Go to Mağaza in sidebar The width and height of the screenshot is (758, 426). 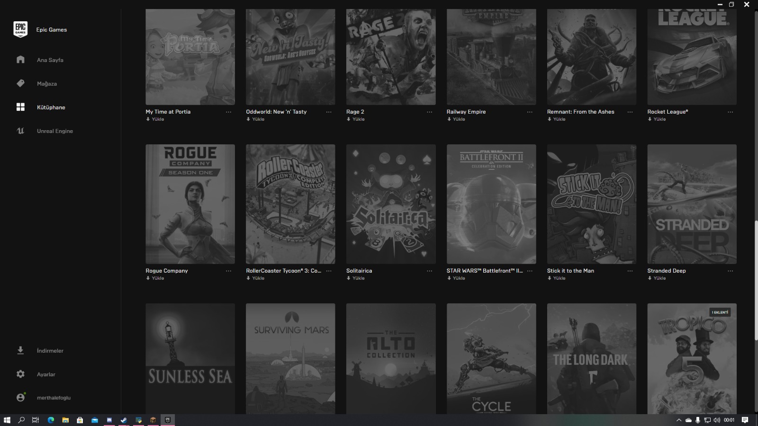coord(47,84)
